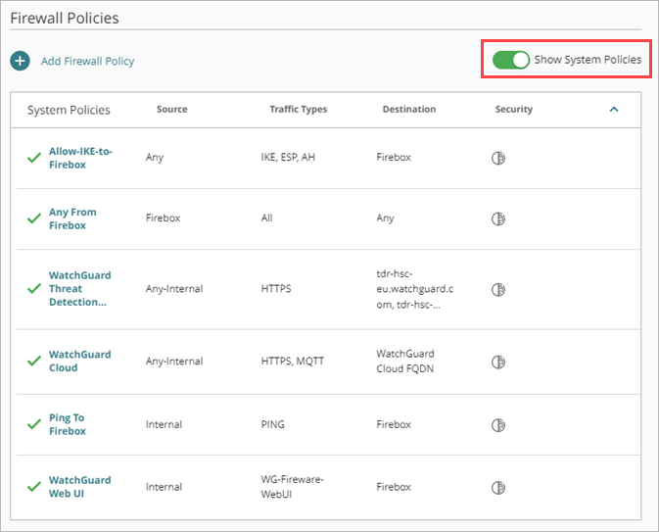Click security icon in WatchGuard Threat Detection row
The height and width of the screenshot is (532, 659).
tap(498, 289)
